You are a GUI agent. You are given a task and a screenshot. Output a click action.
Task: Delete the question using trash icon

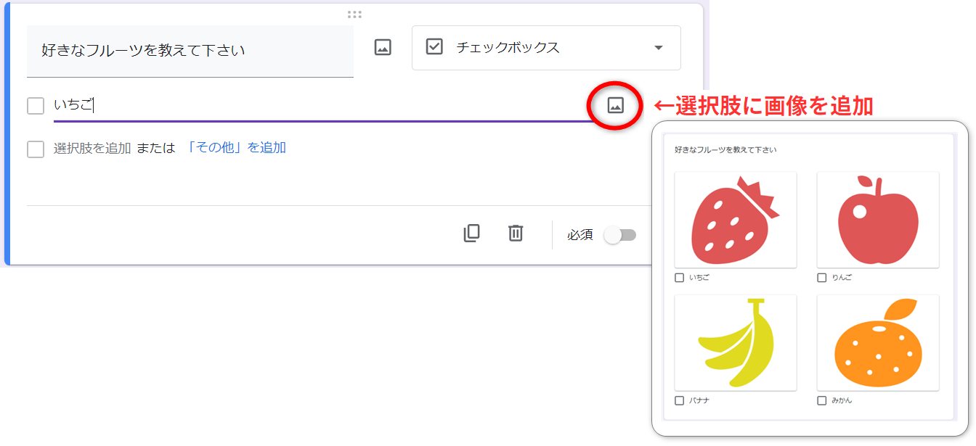[x=516, y=234]
